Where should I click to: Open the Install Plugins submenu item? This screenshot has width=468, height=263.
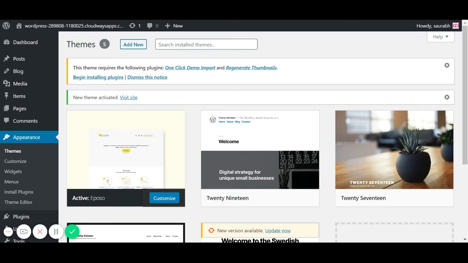pos(19,192)
